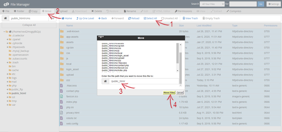Expand the etc tree folder
Image resolution: width=282 pixels, height=132 pixels.
pyautogui.click(x=7, y=74)
